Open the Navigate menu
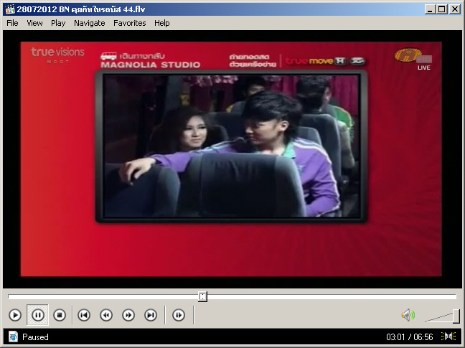 pyautogui.click(x=90, y=23)
